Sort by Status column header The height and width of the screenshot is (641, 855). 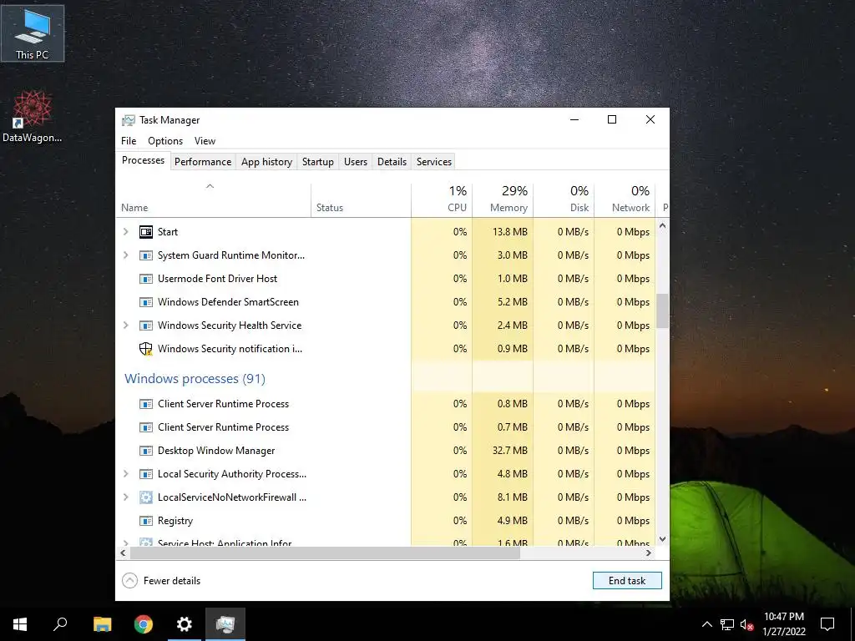pyautogui.click(x=361, y=200)
